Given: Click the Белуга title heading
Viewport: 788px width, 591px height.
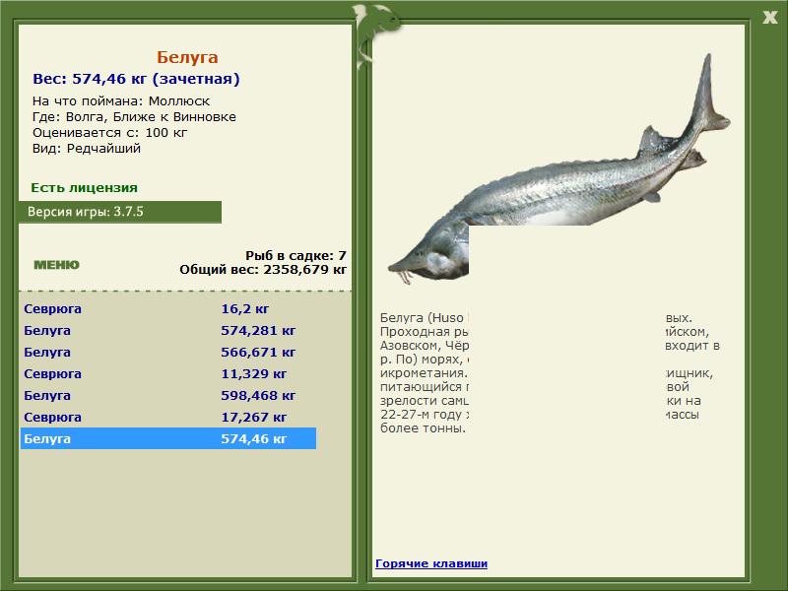Looking at the screenshot, I should [187, 57].
